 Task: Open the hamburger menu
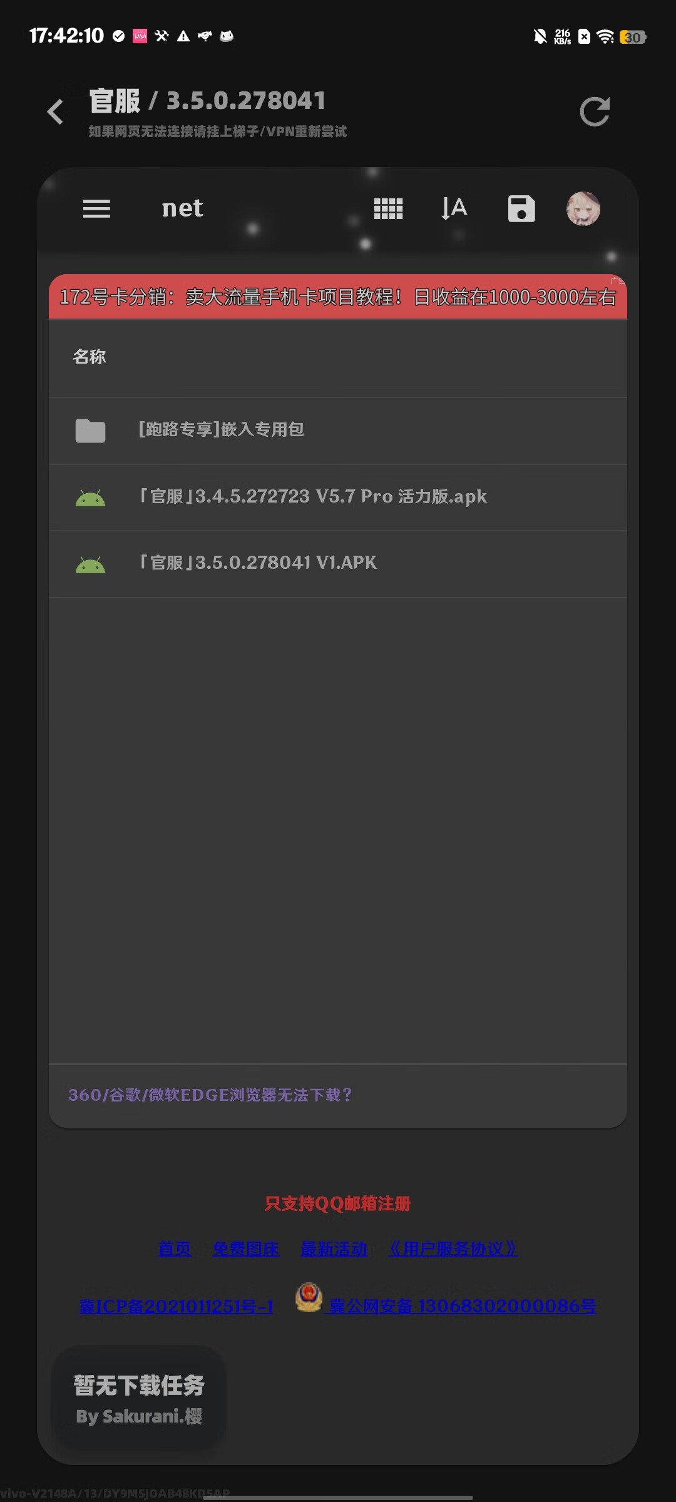point(96,208)
